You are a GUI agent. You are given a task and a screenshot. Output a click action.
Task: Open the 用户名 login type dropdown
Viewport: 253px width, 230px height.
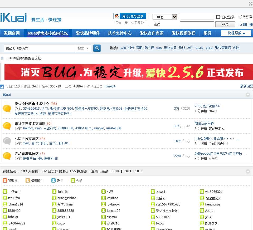coord(165,17)
